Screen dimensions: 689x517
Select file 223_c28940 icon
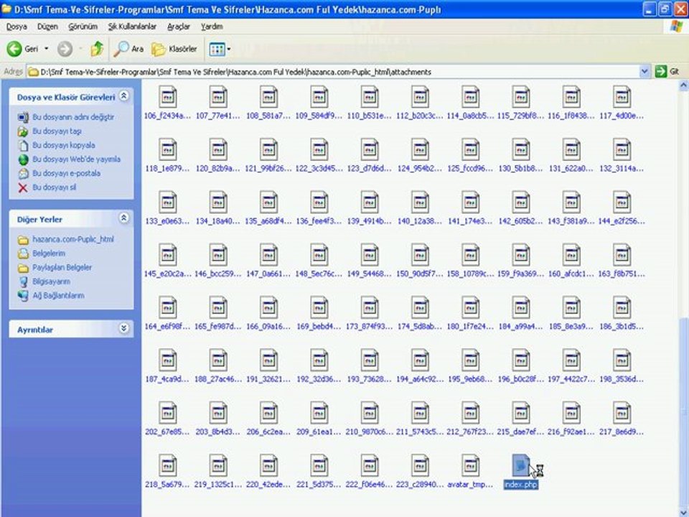420,465
